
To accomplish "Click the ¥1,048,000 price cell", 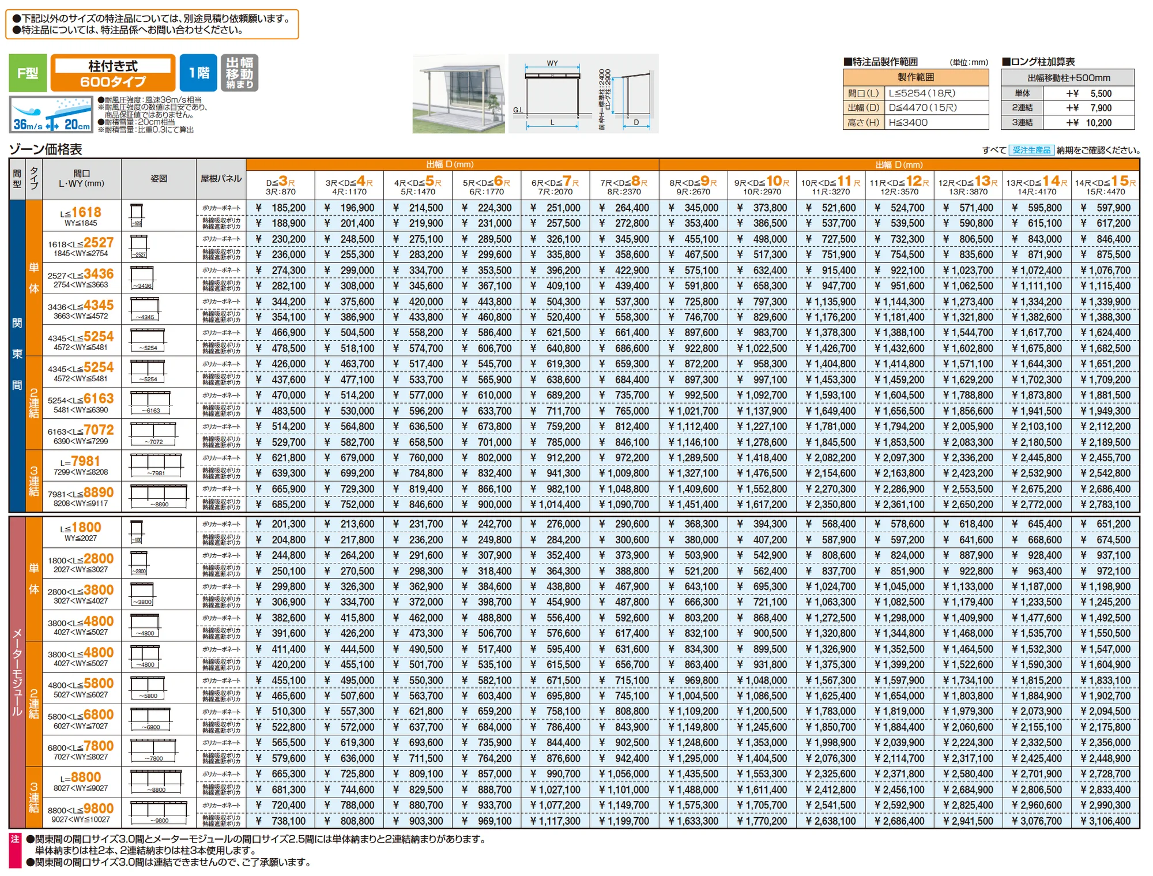I will pos(762,681).
